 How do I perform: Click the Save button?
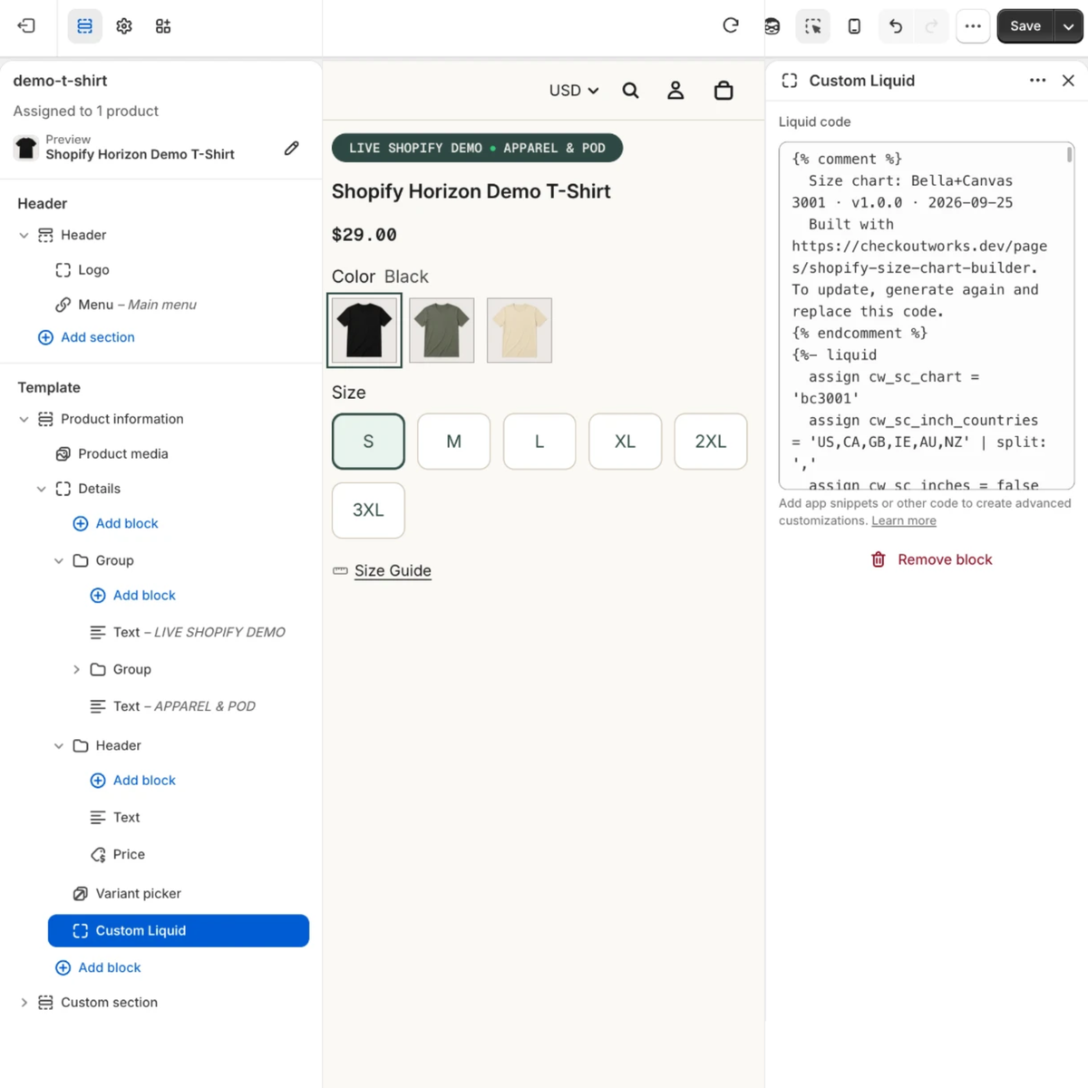point(1025,26)
